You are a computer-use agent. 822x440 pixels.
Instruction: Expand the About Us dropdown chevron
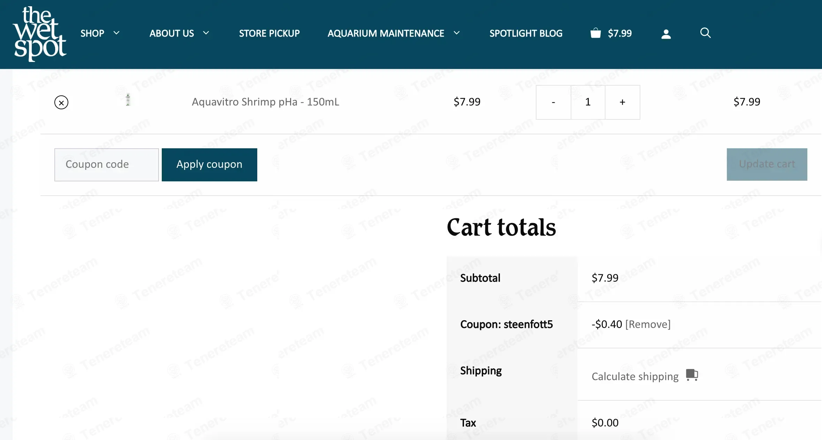[206, 33]
